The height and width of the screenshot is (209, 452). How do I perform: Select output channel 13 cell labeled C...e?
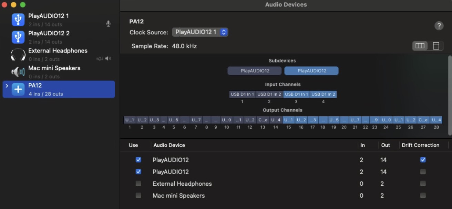point(263,120)
